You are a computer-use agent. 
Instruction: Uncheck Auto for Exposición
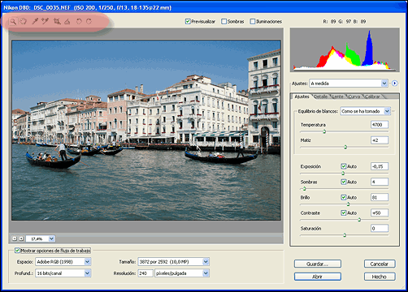[344, 166]
